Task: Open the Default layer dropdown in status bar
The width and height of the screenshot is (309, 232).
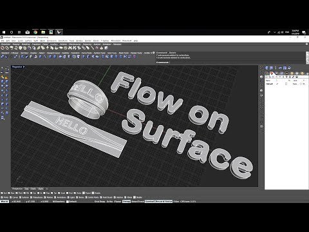Action: pyautogui.click(x=72, y=202)
